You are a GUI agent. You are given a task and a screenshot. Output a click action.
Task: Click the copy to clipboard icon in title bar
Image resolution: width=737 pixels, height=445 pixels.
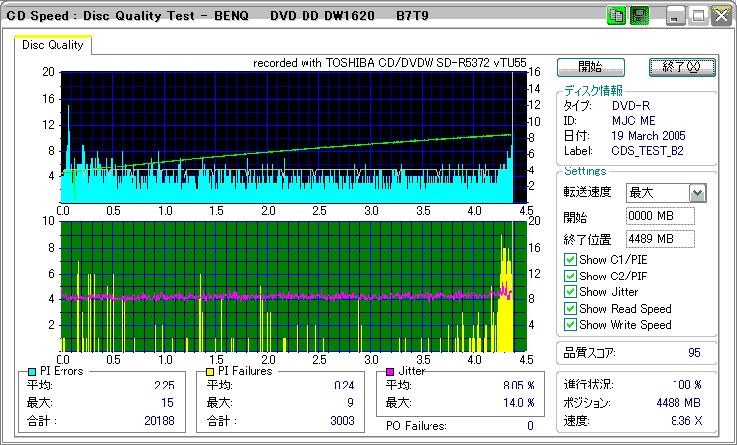616,16
